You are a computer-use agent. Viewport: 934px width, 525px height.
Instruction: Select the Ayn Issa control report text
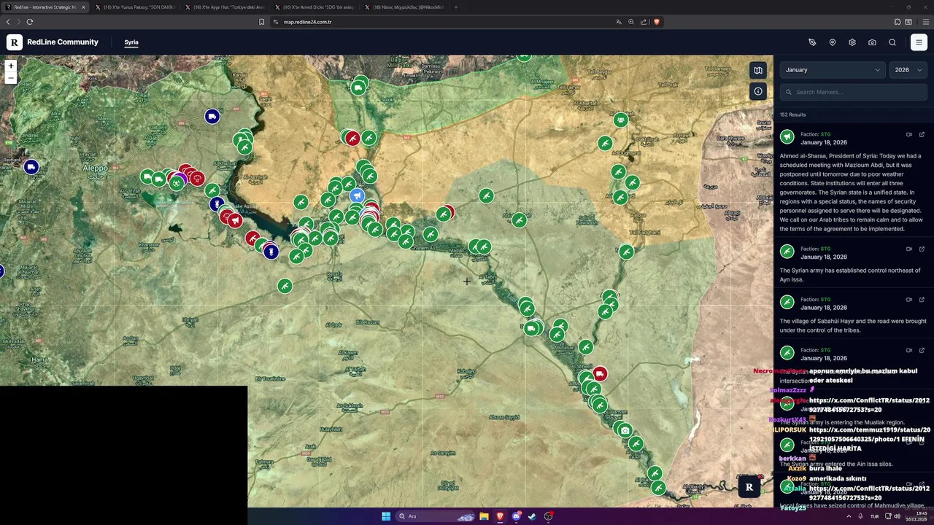point(850,275)
